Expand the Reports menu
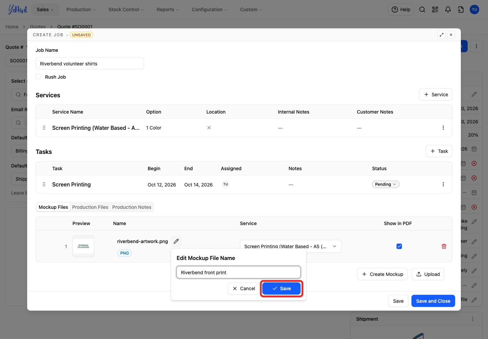The width and height of the screenshot is (488, 339). click(x=168, y=9)
